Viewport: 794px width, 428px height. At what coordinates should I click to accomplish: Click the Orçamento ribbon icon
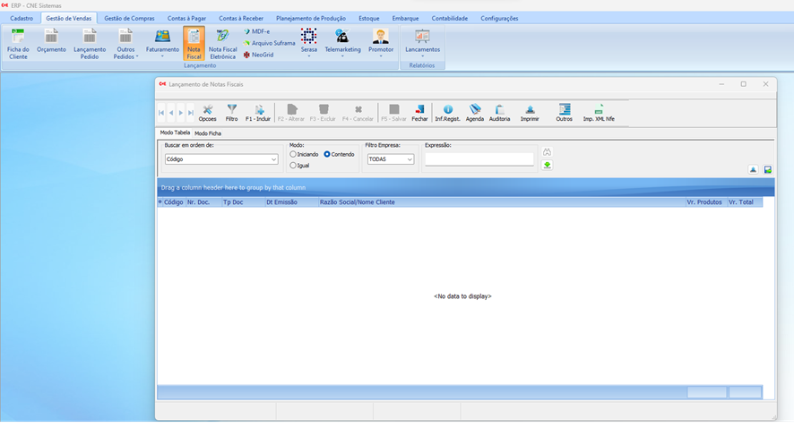(x=51, y=42)
